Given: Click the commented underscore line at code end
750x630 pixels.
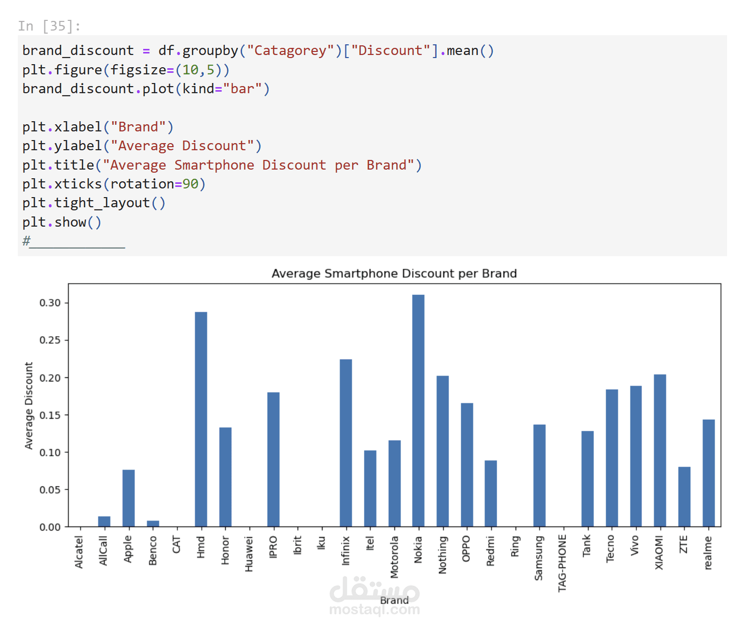Looking at the screenshot, I should [x=73, y=241].
